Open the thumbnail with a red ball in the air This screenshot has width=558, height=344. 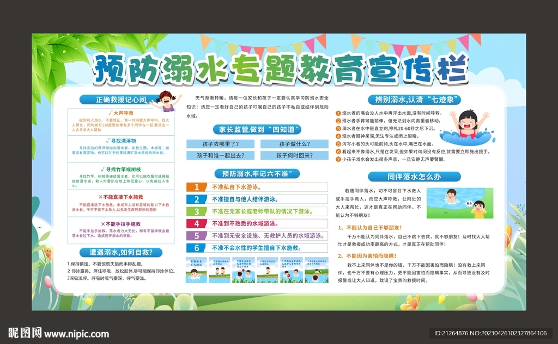pyautogui.click(x=244, y=270)
